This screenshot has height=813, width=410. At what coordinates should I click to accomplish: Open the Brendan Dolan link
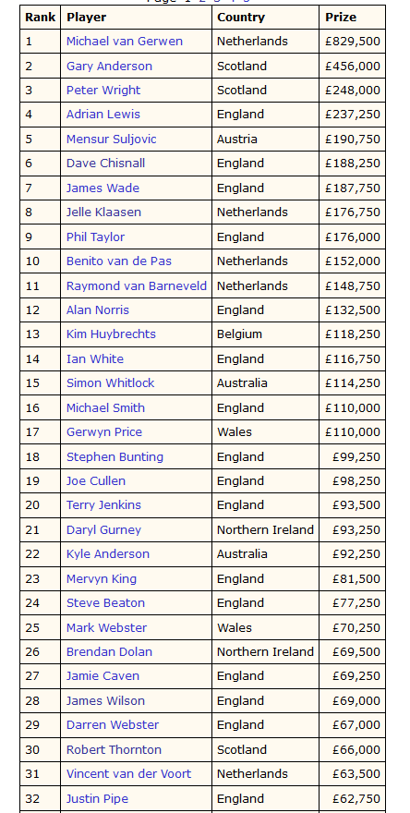(x=109, y=651)
